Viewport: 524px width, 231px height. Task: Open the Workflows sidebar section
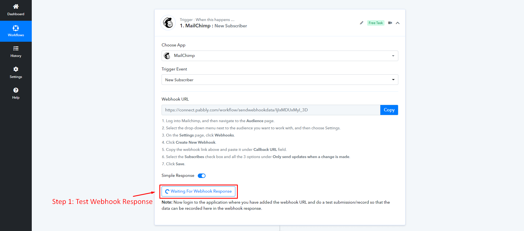tap(16, 31)
